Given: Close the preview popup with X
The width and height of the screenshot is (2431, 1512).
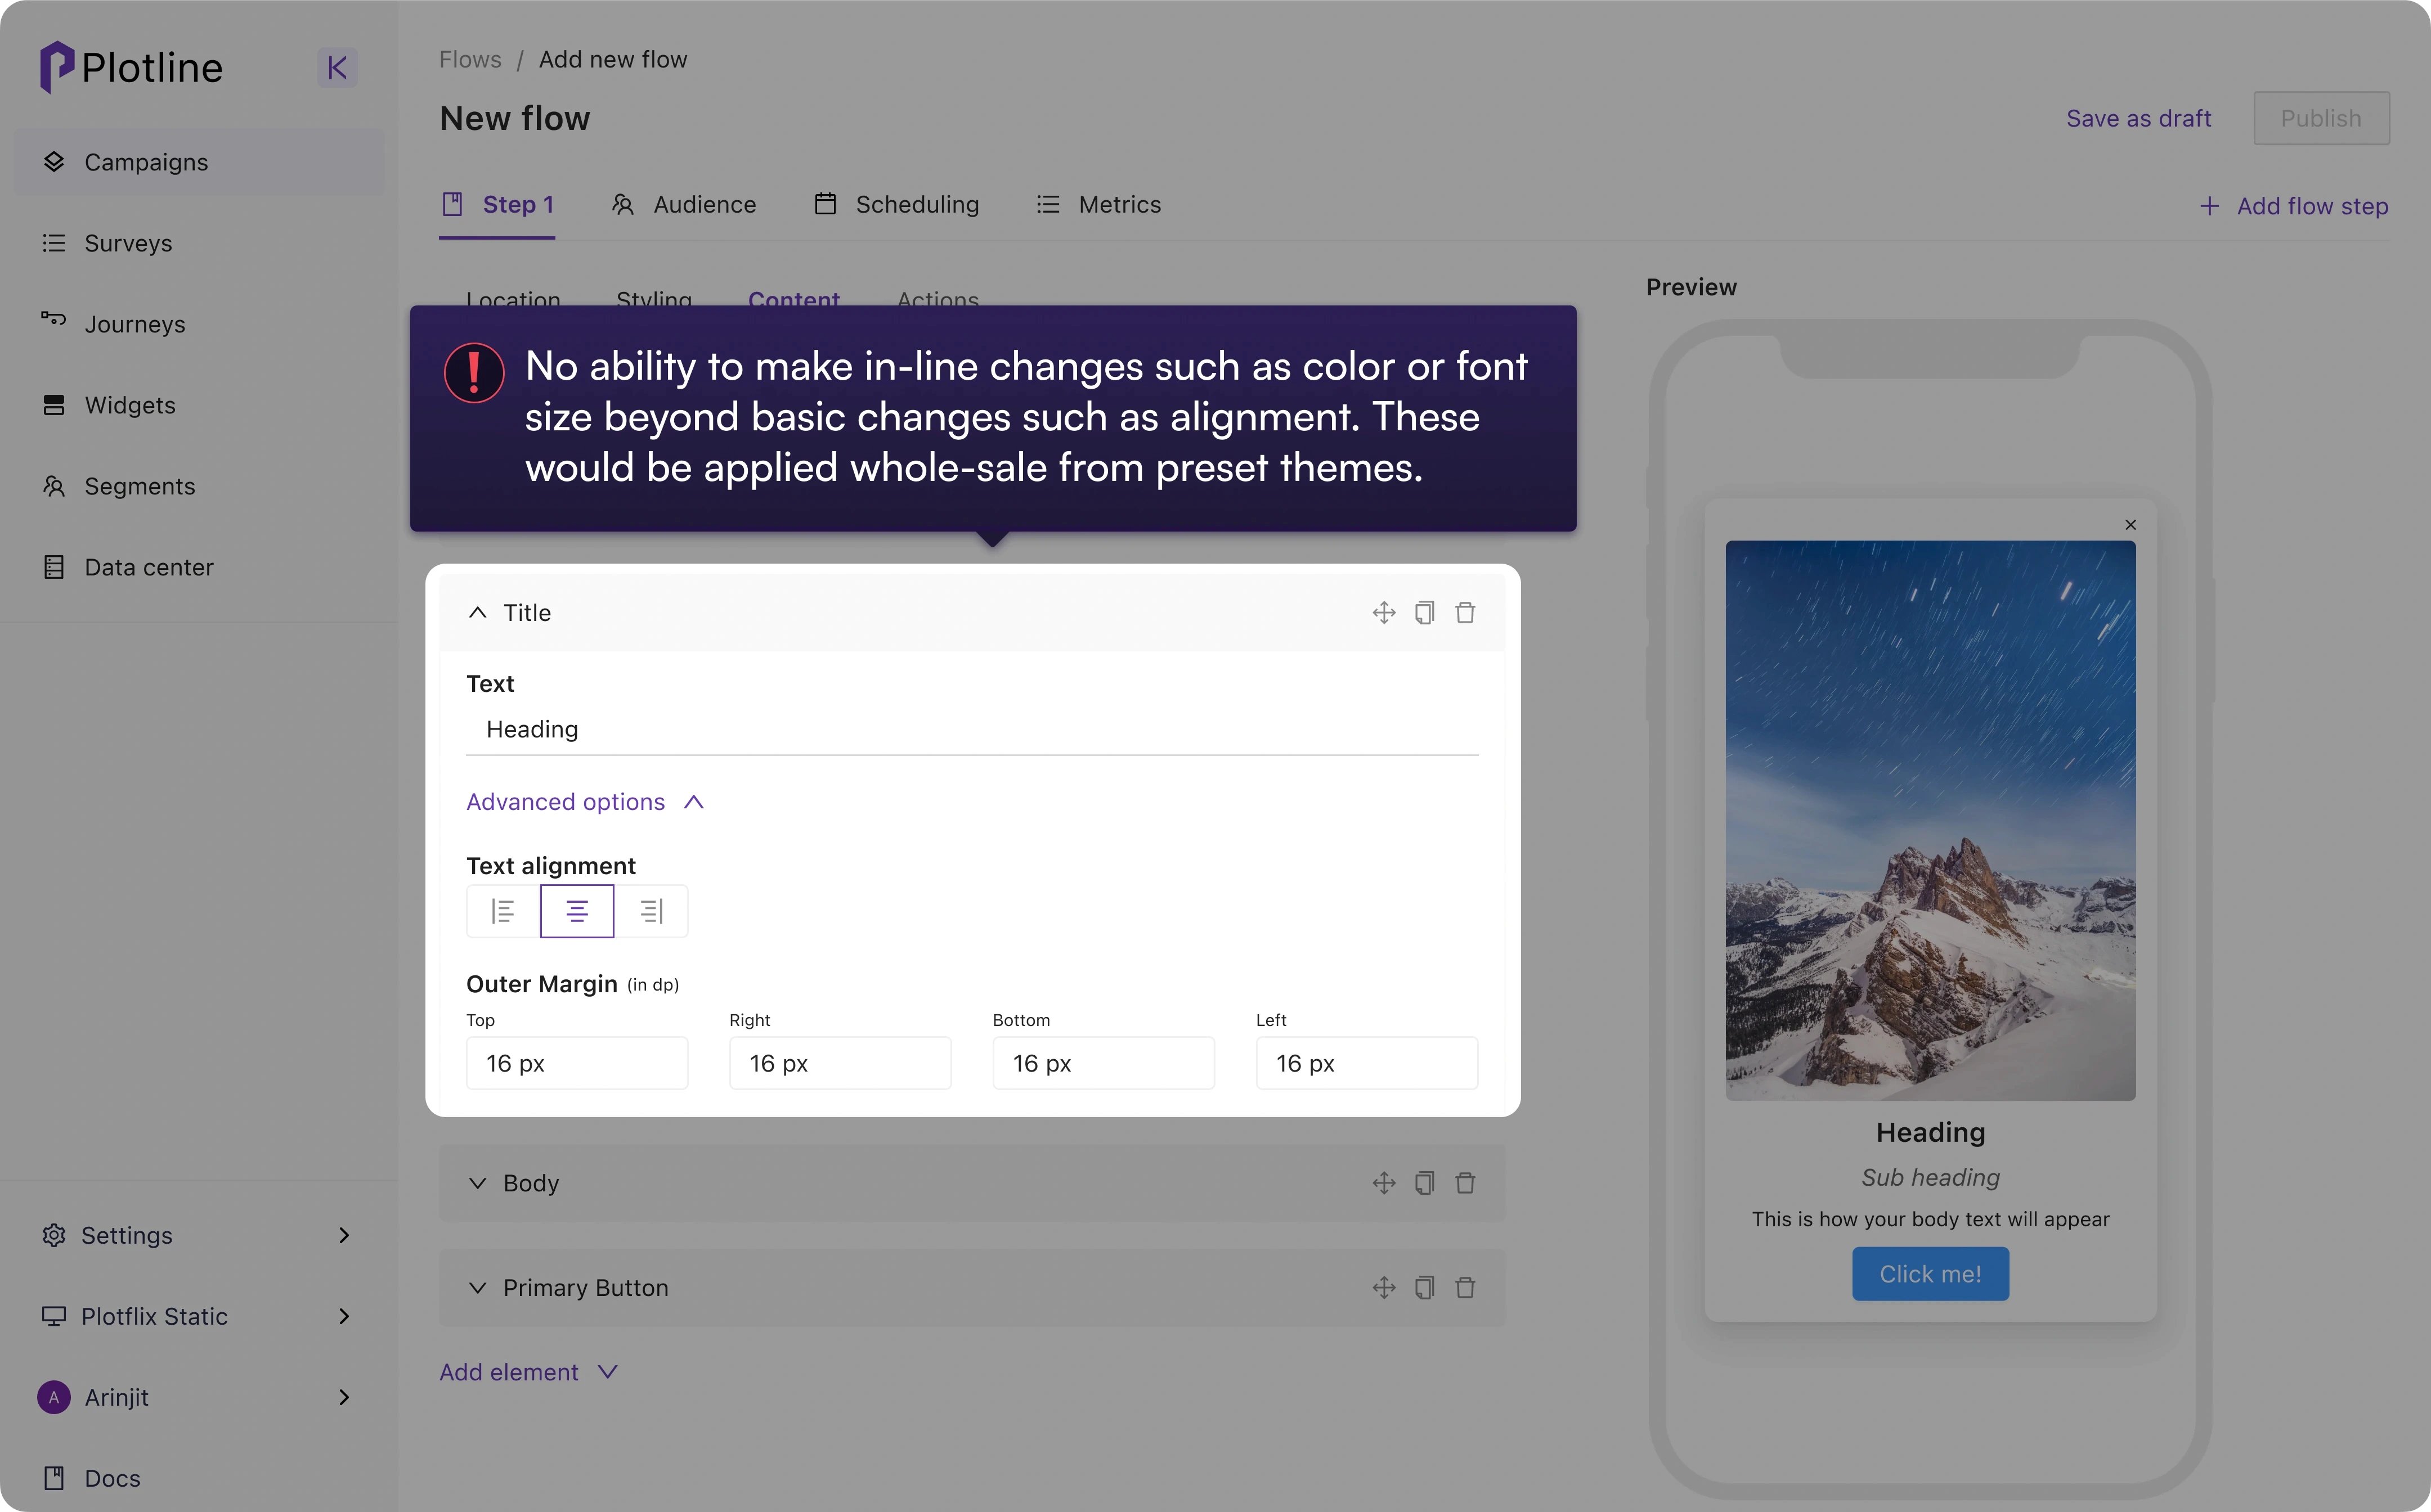Looking at the screenshot, I should click(x=2131, y=525).
